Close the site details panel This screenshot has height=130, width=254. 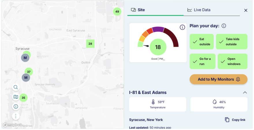[x=246, y=10]
